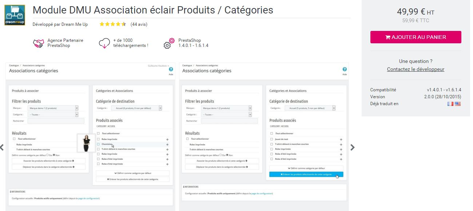Click the US flag icon
473x211 pixels.
[457, 104]
